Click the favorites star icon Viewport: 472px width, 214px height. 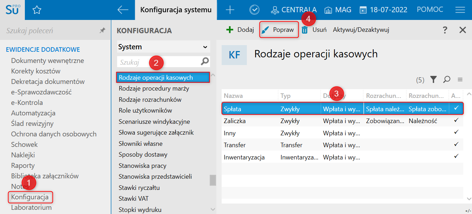point(37,10)
